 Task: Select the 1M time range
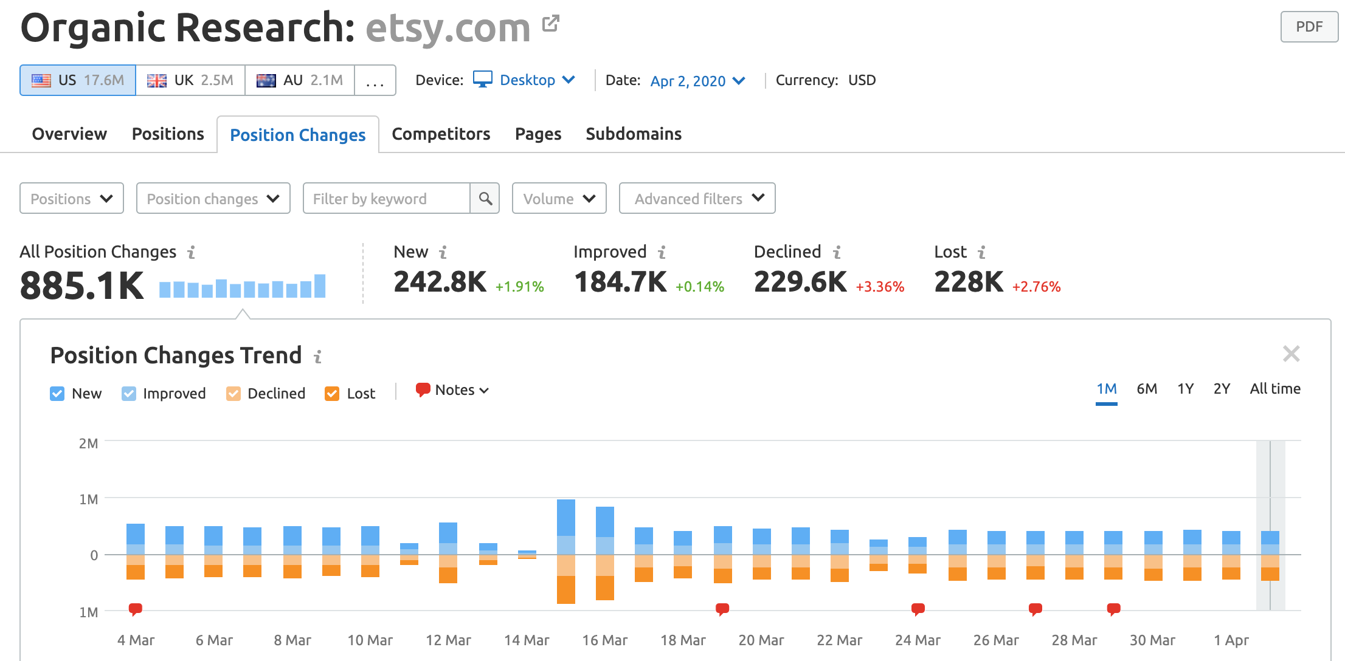click(1107, 389)
